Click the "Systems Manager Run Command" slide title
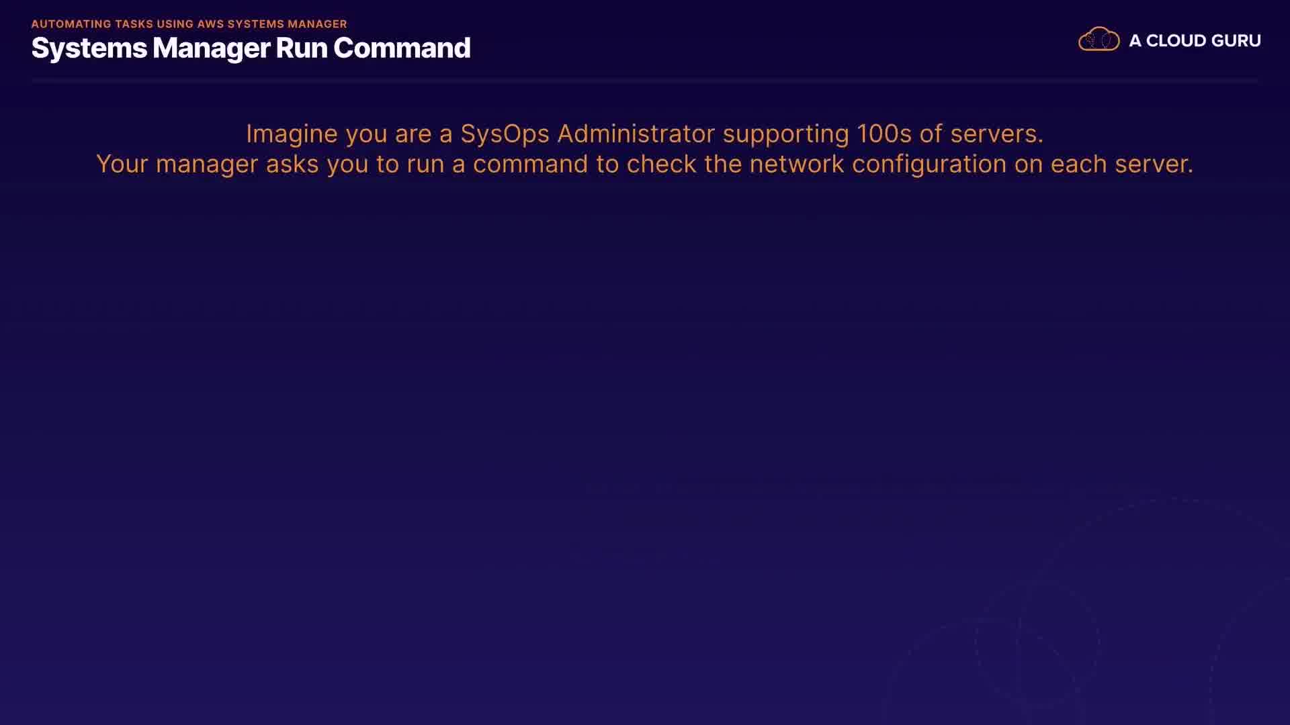The width and height of the screenshot is (1290, 725). (x=251, y=48)
